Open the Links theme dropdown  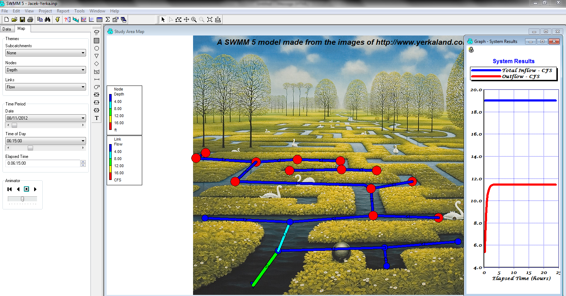pos(46,87)
